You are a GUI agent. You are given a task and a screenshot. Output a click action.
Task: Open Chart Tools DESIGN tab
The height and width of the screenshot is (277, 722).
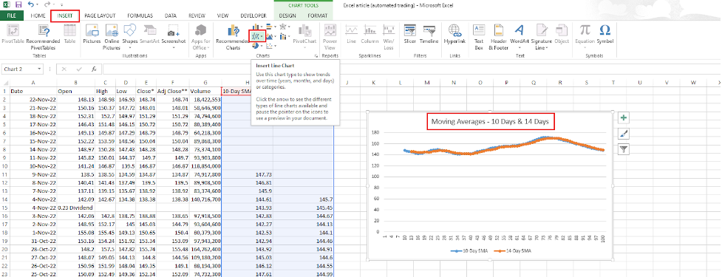pyautogui.click(x=287, y=16)
